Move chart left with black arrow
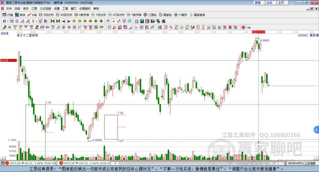This screenshot has height=172, width=319. 64,21
